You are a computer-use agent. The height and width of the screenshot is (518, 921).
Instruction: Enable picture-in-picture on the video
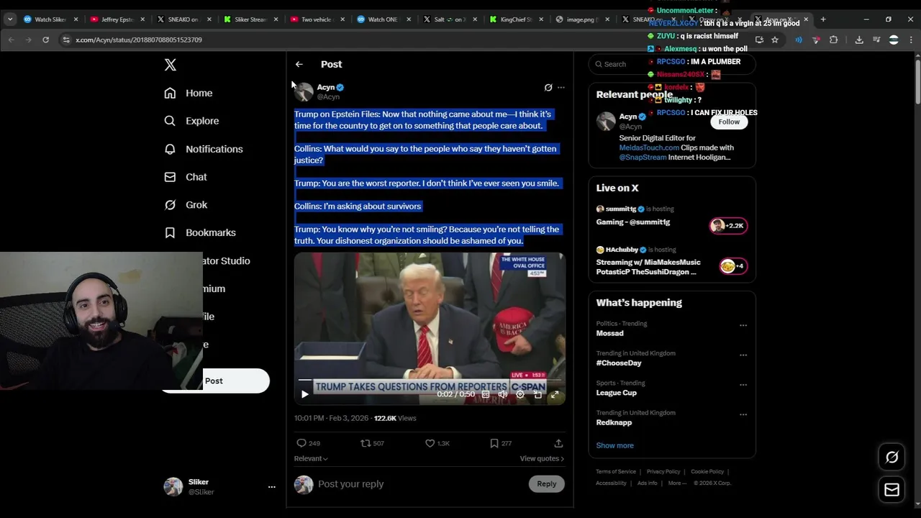(537, 394)
